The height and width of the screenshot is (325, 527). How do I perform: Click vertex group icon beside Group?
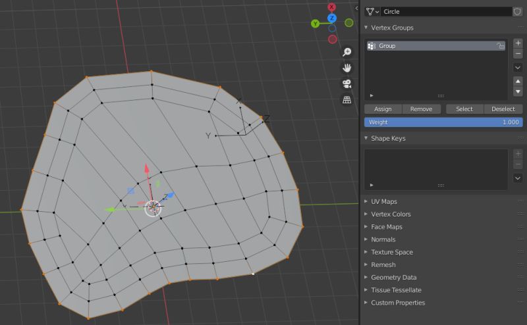click(x=372, y=46)
